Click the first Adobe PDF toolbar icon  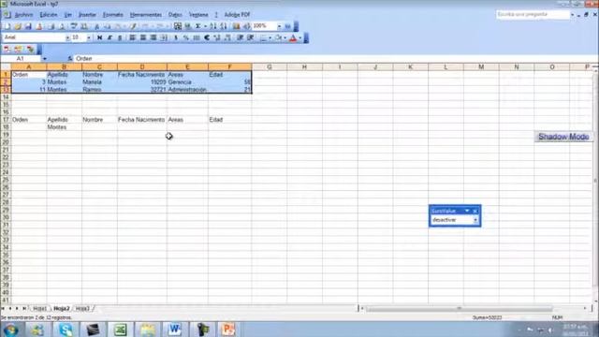(7, 50)
